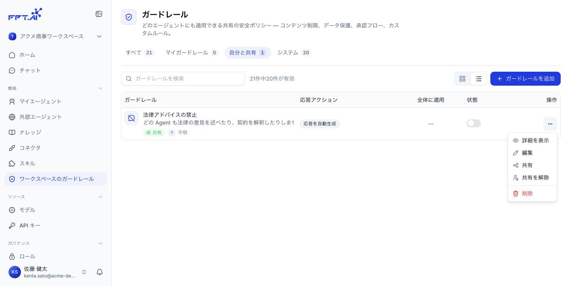Click the FPT.AI logo
The width and height of the screenshot is (570, 286).
25,14
